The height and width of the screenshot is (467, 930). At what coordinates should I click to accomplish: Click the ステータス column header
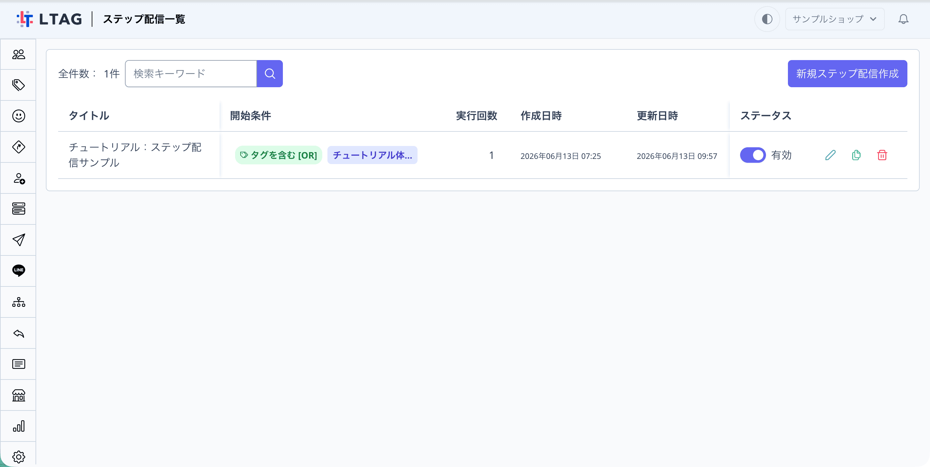tap(766, 116)
